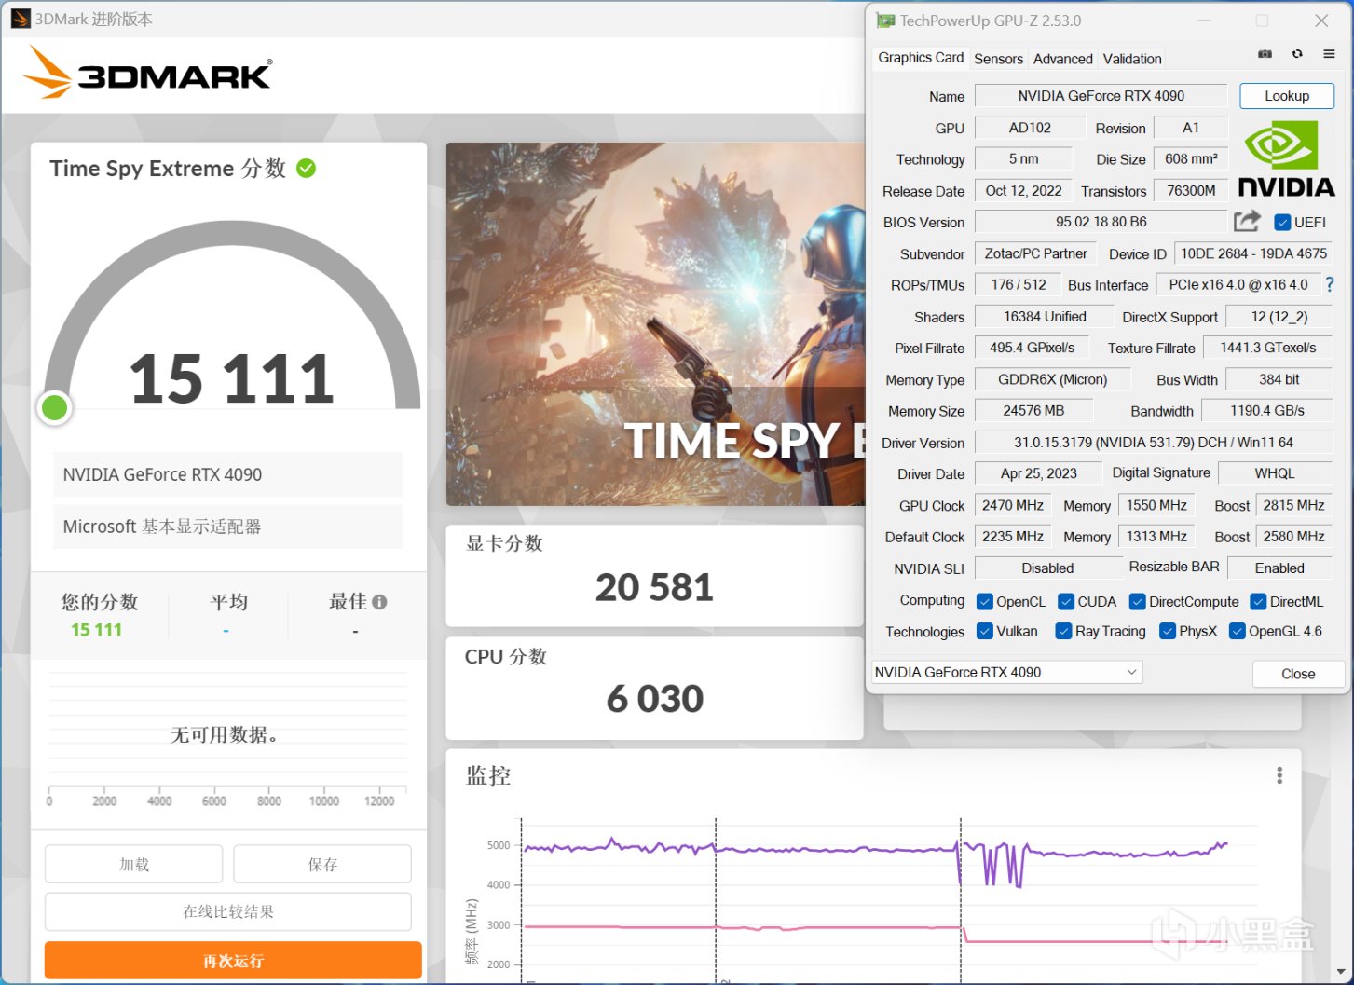This screenshot has width=1354, height=985.
Task: Click the 显卡分数 20 581 card
Action: pos(654,575)
